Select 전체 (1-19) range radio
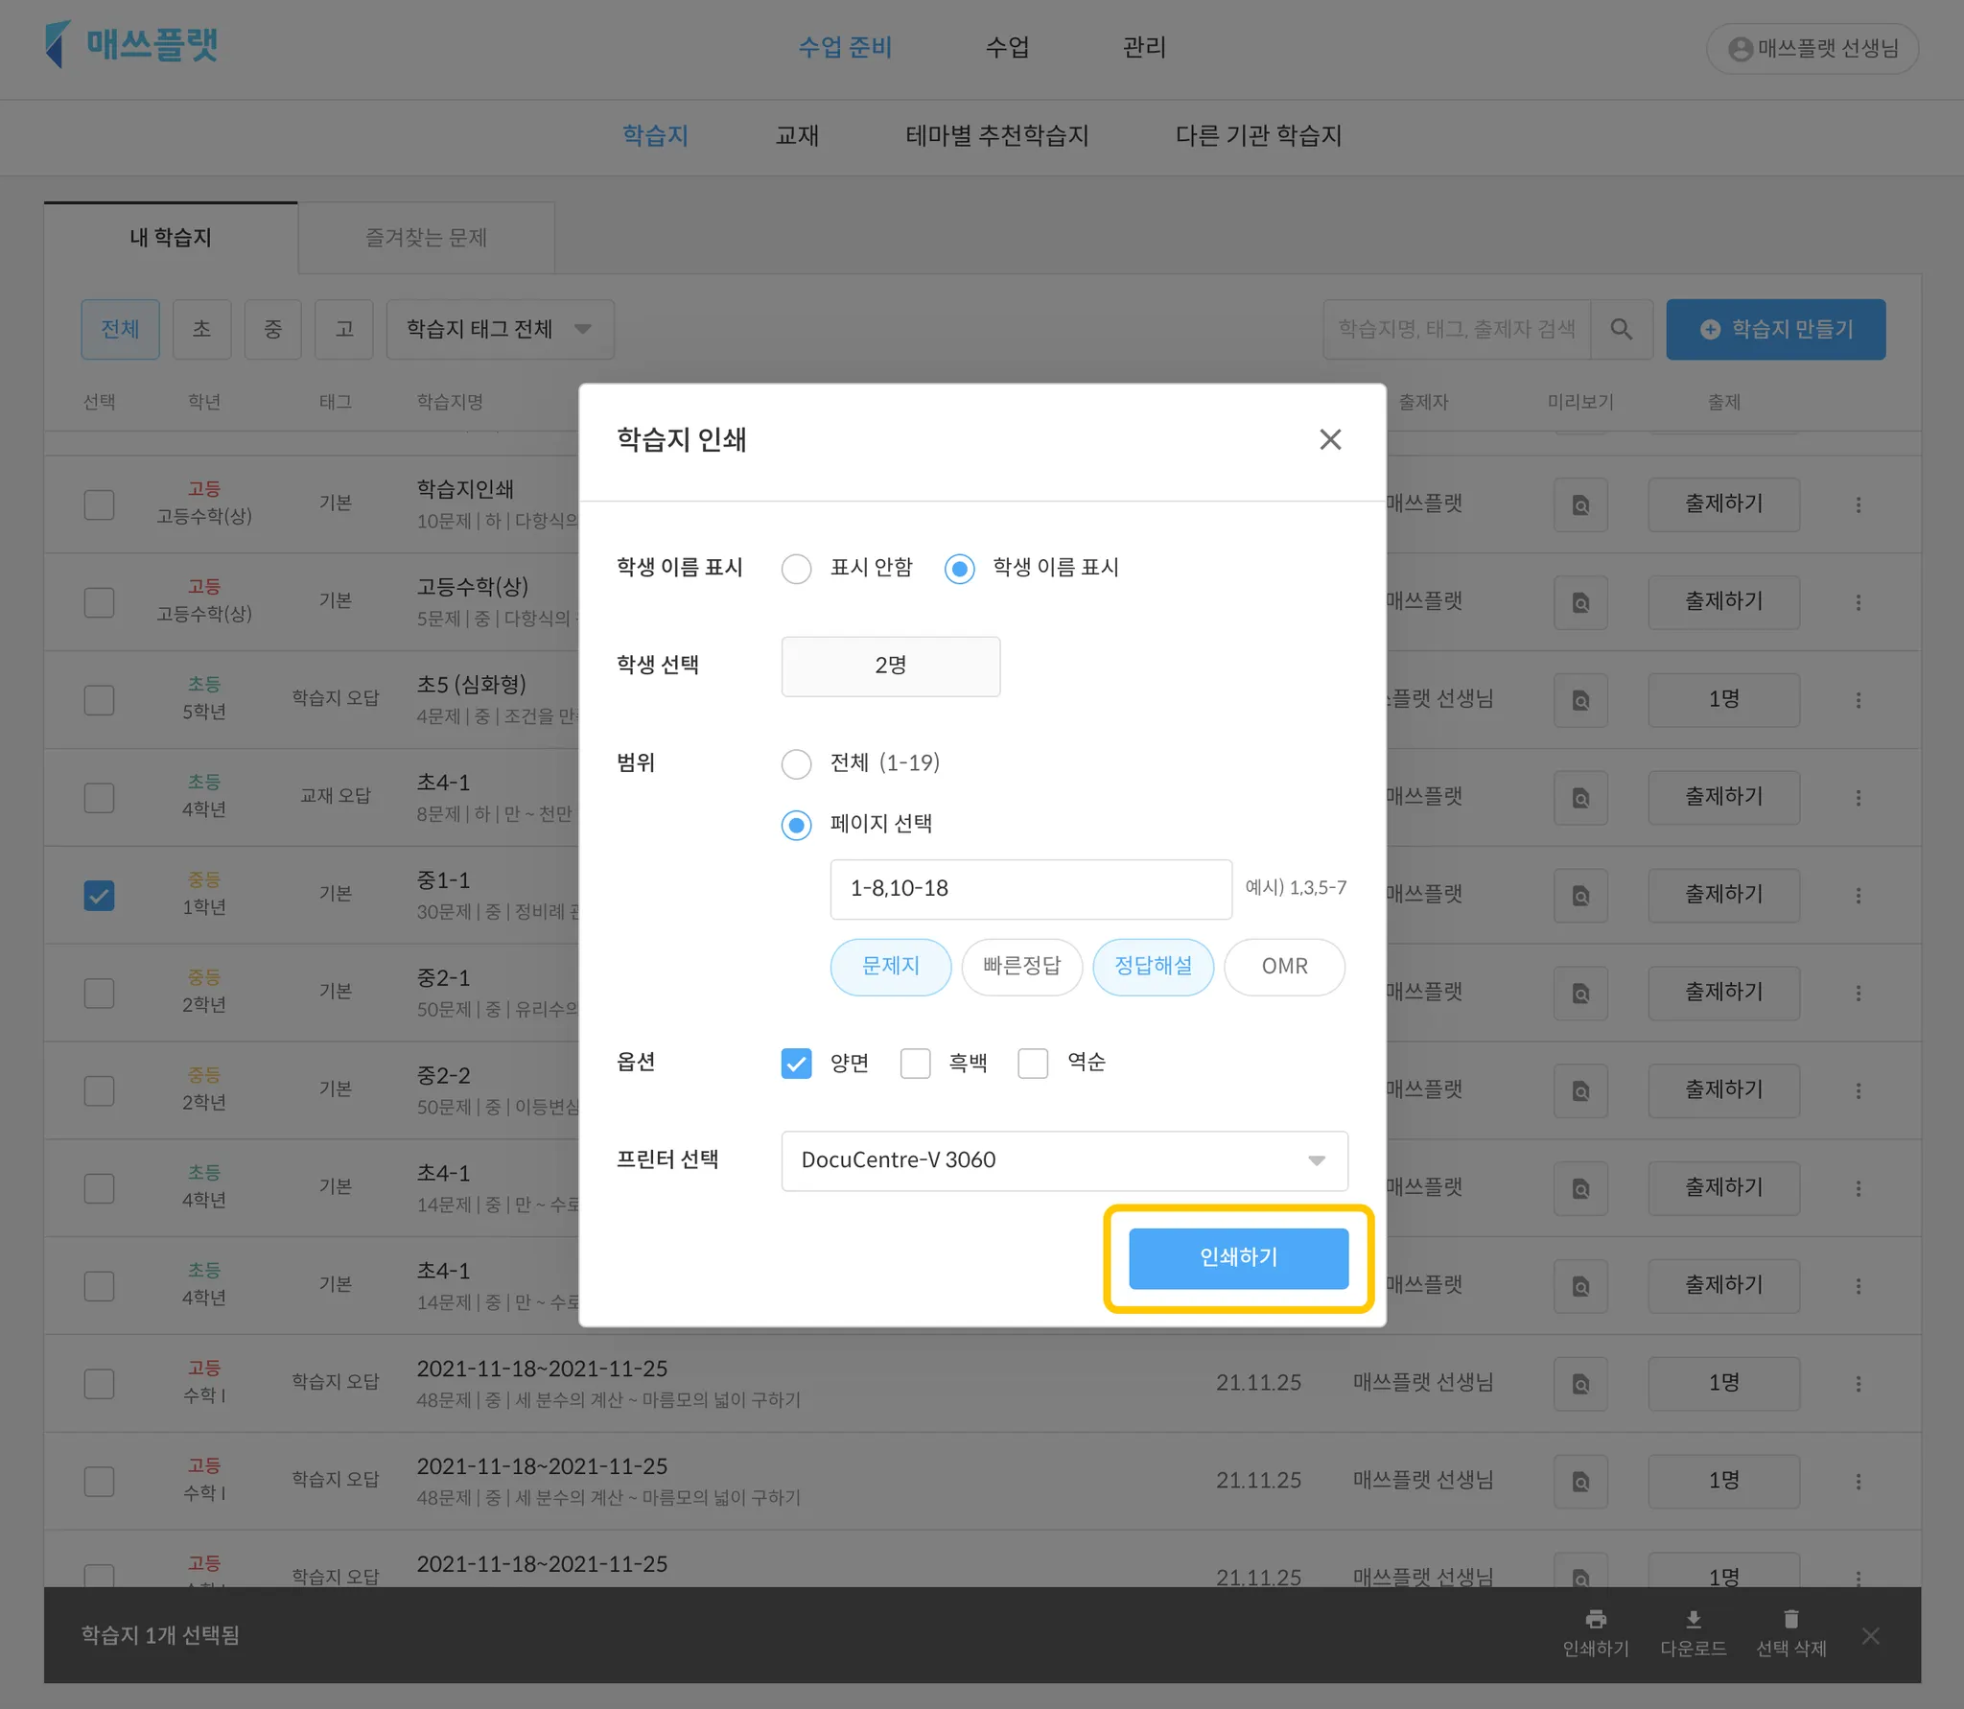 (x=796, y=764)
